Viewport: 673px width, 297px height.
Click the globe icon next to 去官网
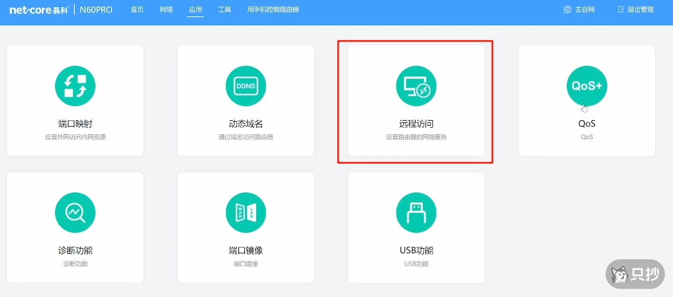pos(567,10)
